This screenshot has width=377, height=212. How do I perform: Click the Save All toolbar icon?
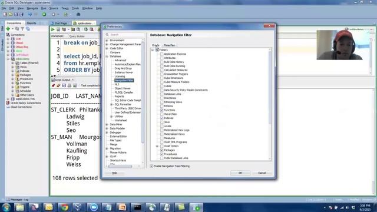coord(21,14)
